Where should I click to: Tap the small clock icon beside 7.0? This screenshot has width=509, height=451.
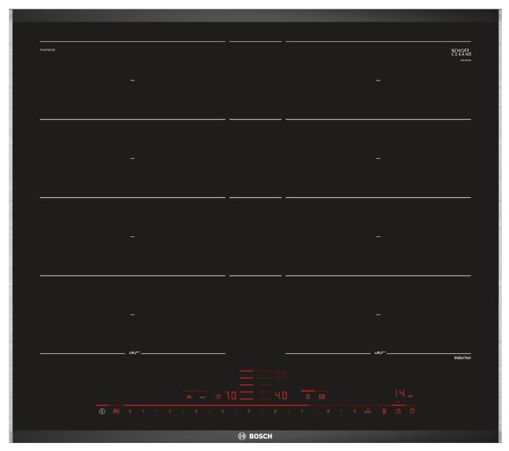pos(217,397)
